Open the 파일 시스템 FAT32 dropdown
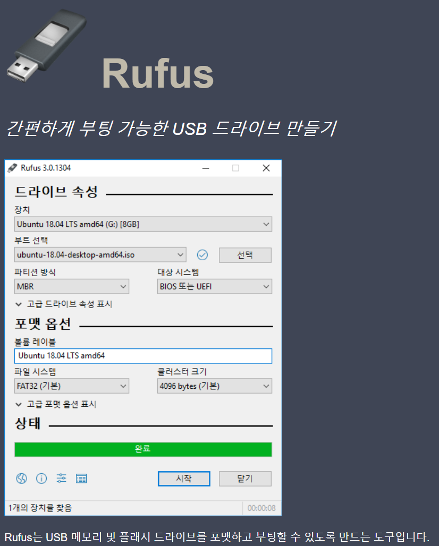439x546 pixels. pyautogui.click(x=72, y=386)
